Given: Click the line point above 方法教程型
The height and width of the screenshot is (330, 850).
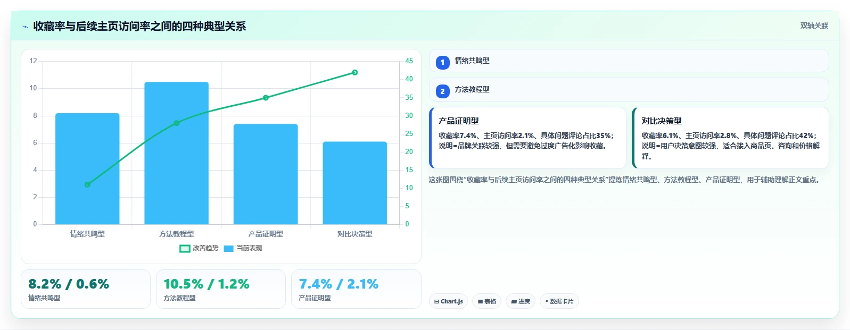Looking at the screenshot, I should (x=177, y=123).
